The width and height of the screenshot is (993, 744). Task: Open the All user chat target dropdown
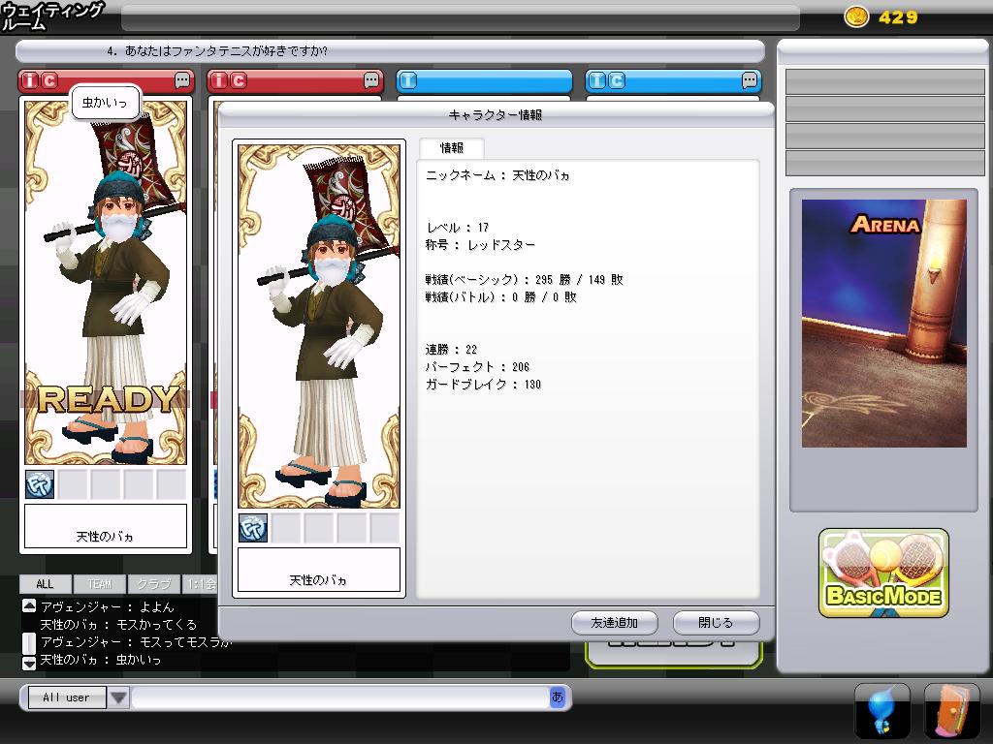click(66, 697)
